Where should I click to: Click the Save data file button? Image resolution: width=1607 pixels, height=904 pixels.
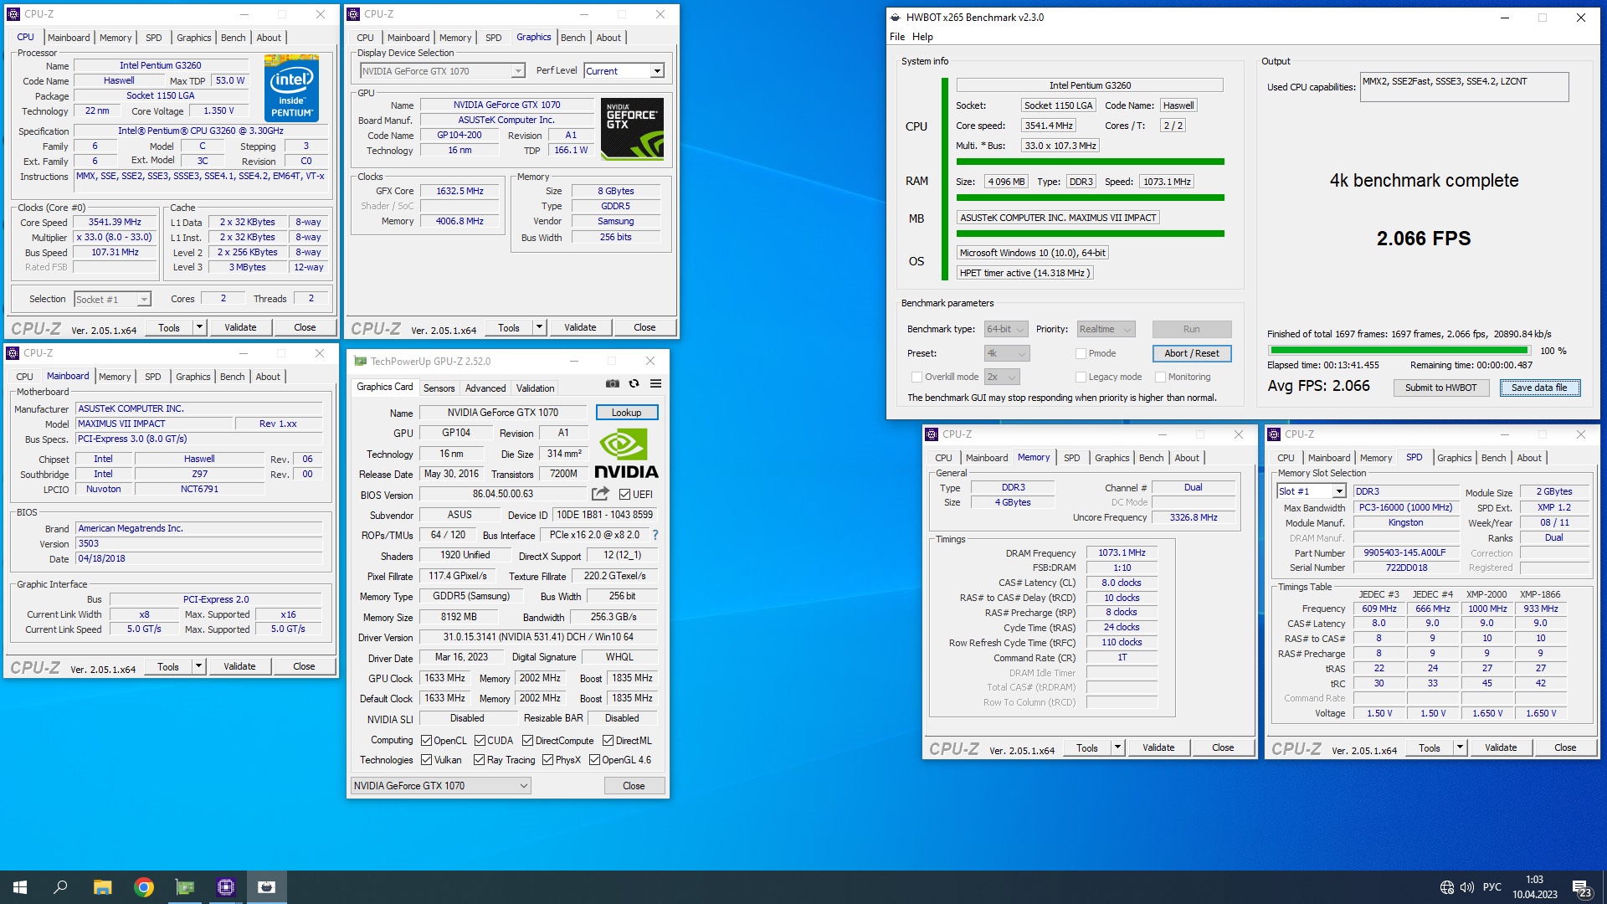1539,388
